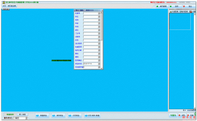Screen dimensions: 197x121
Task: Click the 写报告 button at bottom right
Action: tap(173, 115)
